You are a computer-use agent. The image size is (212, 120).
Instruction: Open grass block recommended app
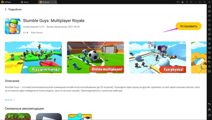(18, 116)
